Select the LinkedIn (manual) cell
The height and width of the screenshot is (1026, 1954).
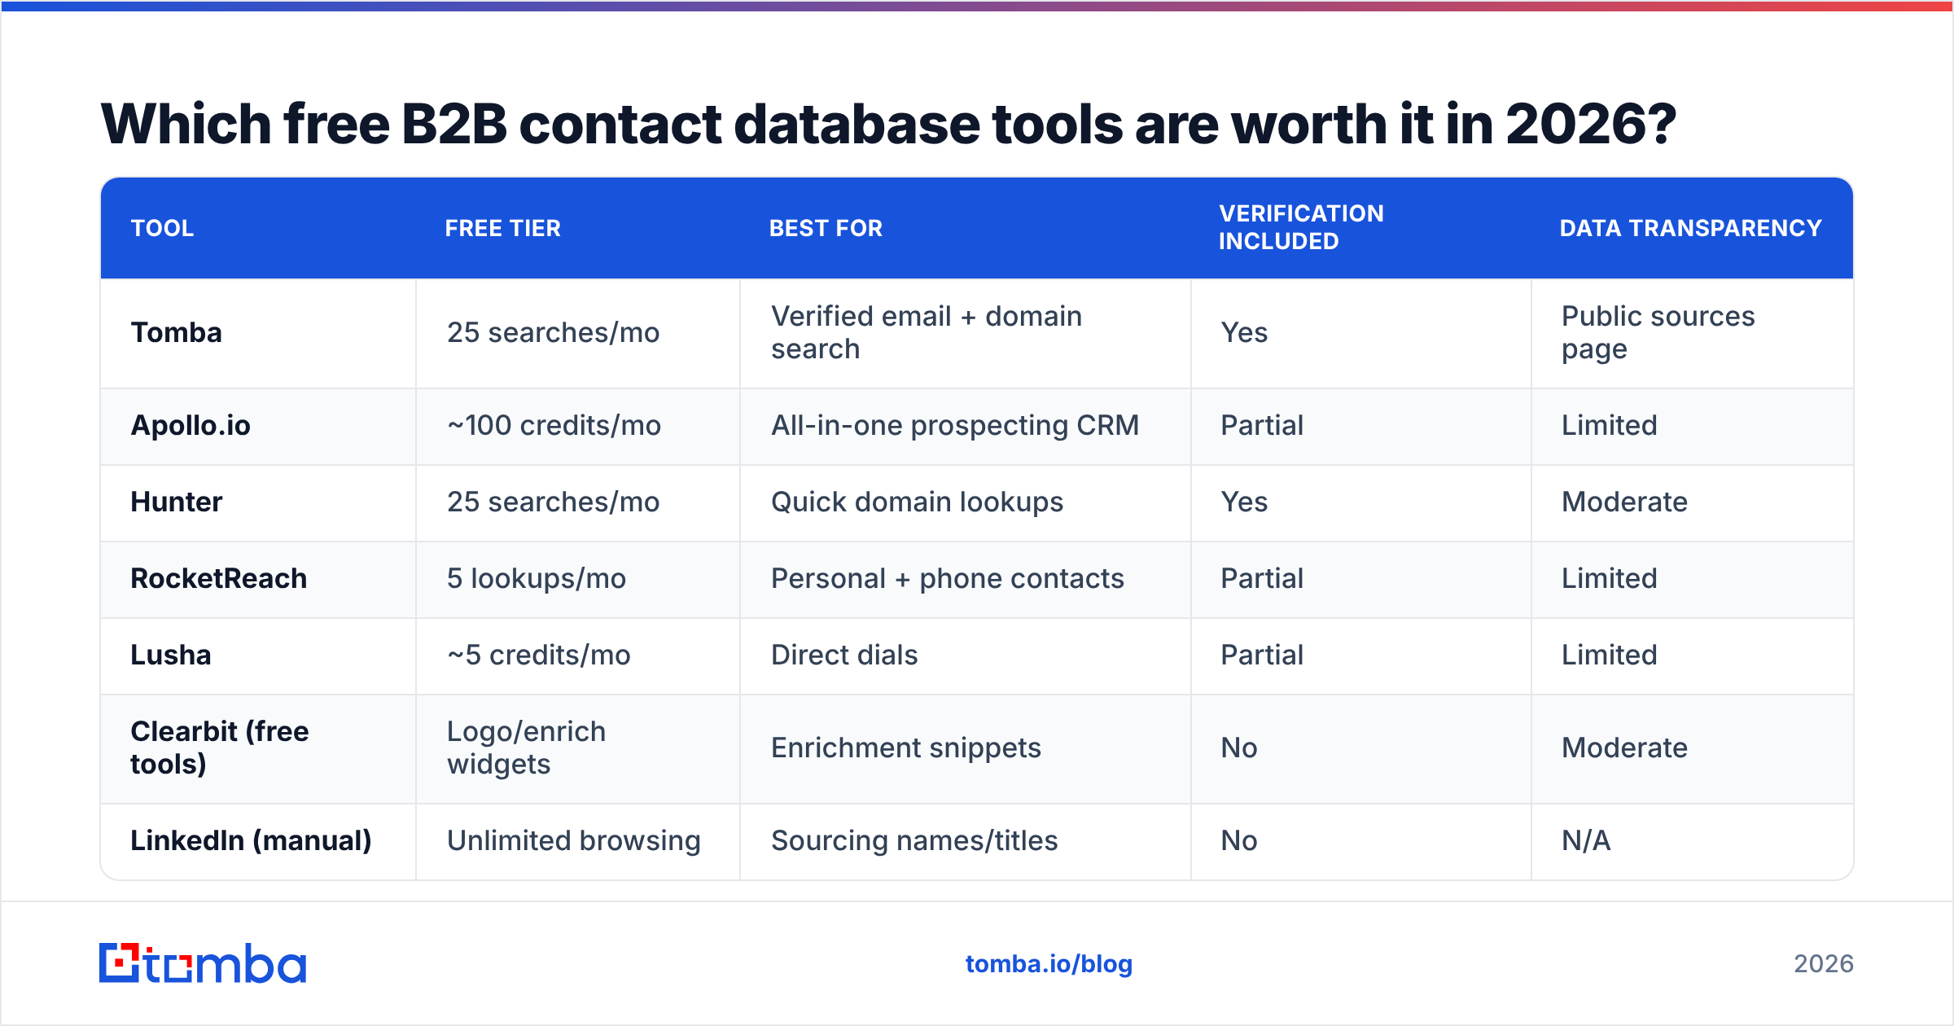pos(258,841)
